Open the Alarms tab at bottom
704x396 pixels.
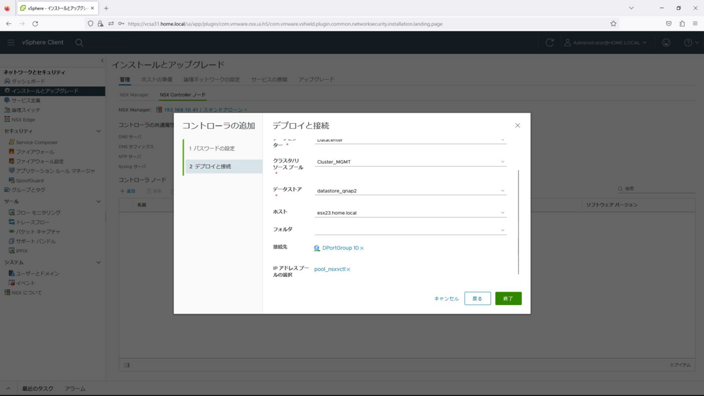(x=75, y=388)
